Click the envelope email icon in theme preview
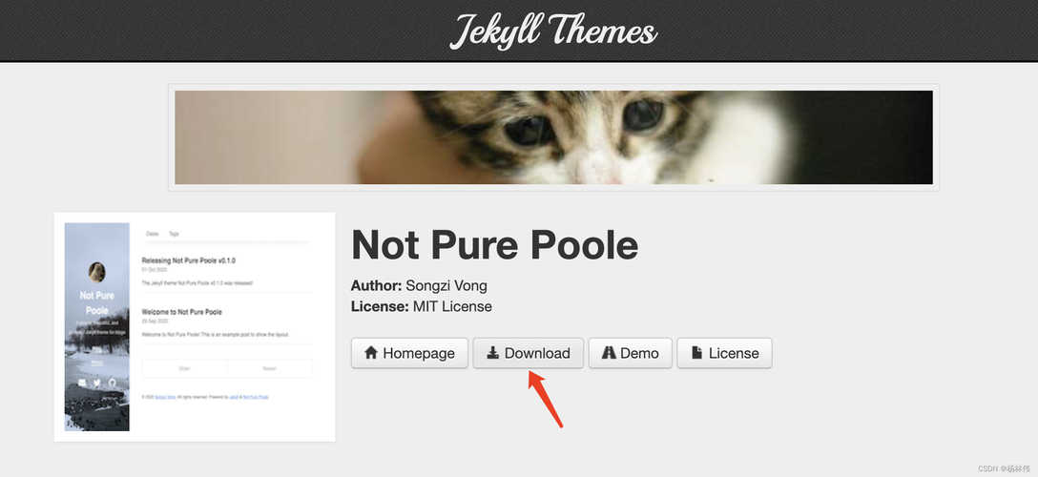Image resolution: width=1038 pixels, height=477 pixels. [x=82, y=383]
